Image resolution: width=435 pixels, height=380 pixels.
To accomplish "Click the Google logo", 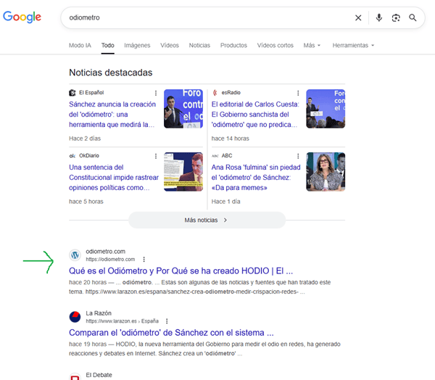I will coord(22,17).
